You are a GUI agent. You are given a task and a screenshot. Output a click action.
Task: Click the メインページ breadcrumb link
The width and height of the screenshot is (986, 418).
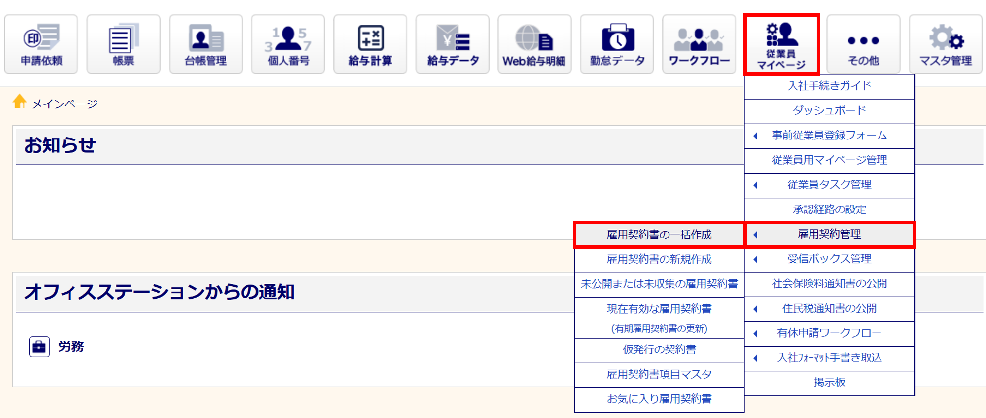[65, 104]
